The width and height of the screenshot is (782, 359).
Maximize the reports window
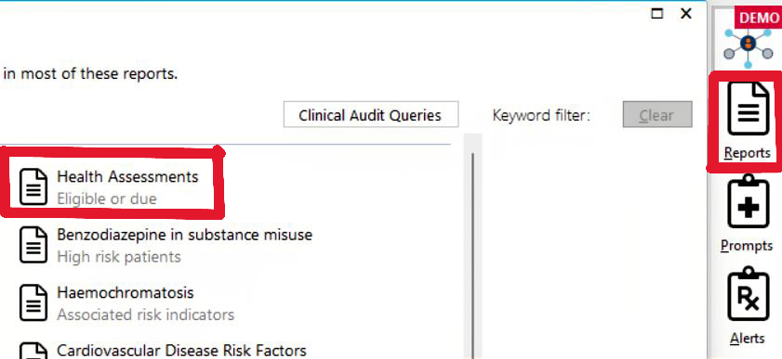657,13
